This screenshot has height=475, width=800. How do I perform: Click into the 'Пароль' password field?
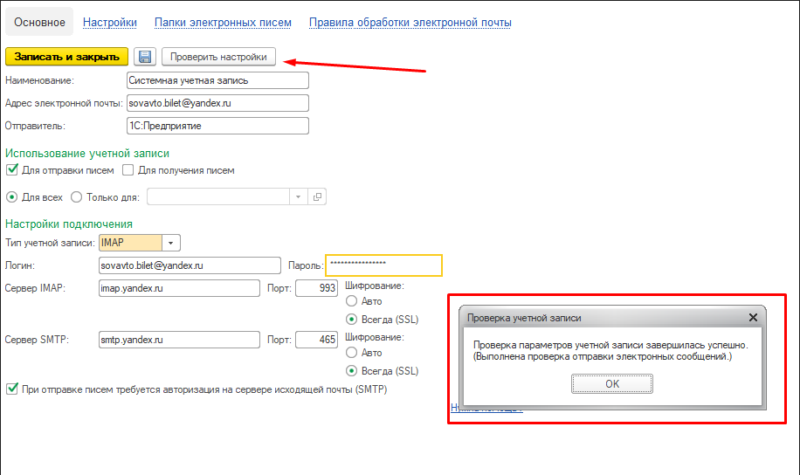383,265
